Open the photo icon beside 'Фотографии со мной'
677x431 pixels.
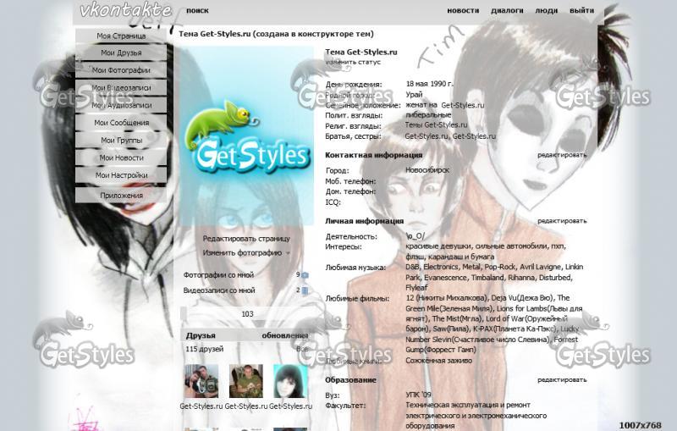(305, 275)
